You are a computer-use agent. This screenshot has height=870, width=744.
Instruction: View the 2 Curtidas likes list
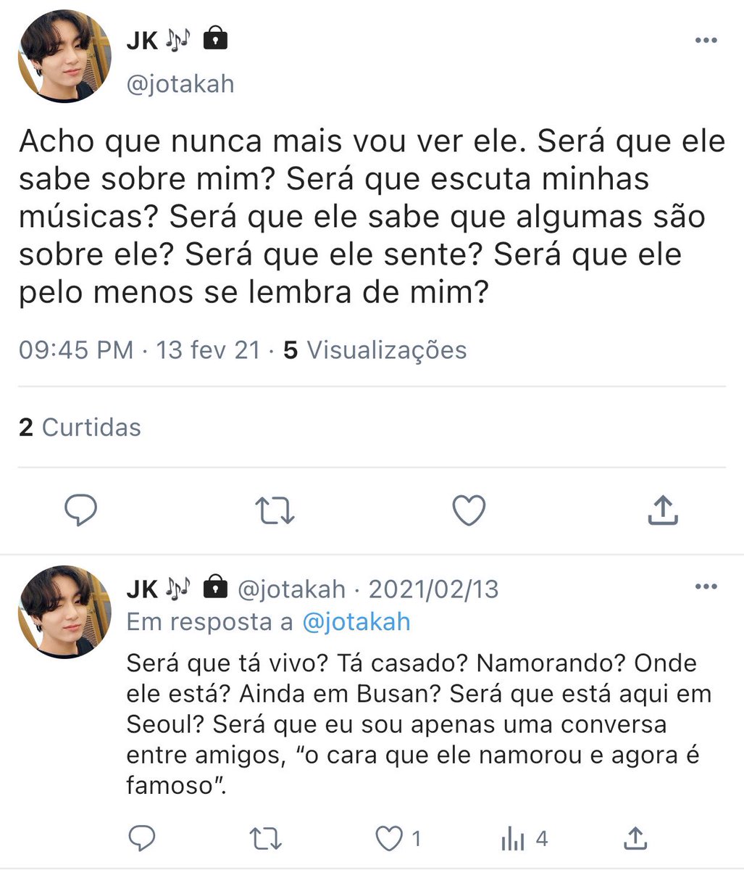click(x=80, y=427)
